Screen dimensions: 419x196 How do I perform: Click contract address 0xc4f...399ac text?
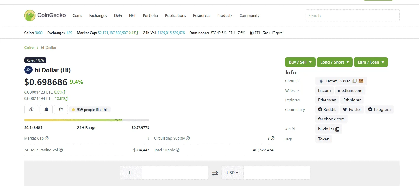click(338, 81)
